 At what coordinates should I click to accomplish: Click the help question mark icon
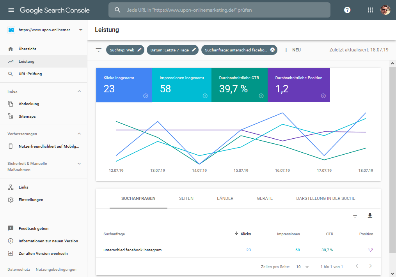347,10
